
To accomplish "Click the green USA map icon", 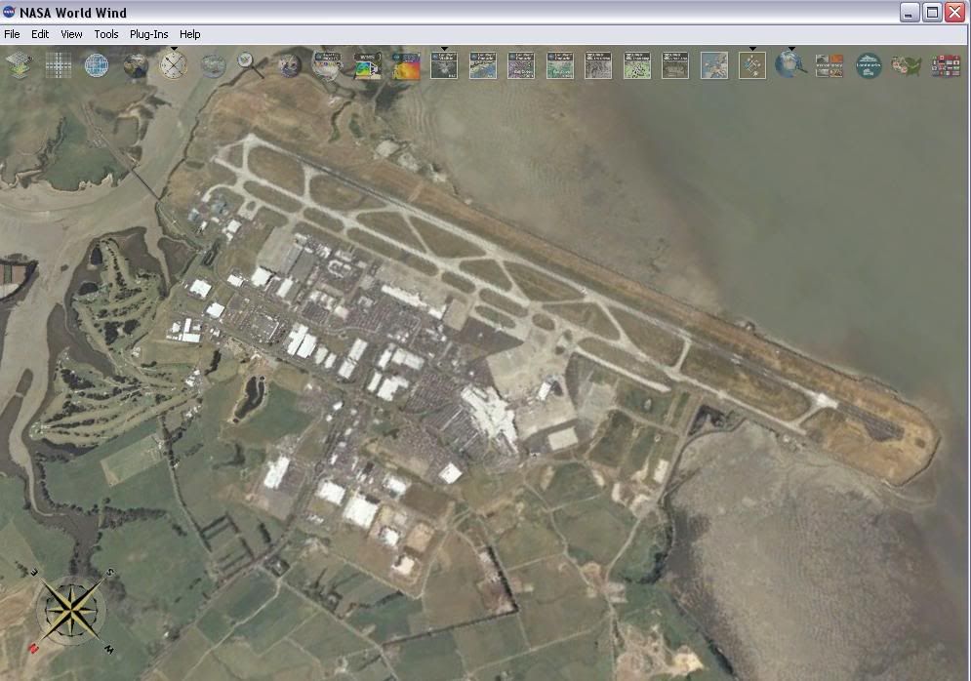I will click(x=907, y=65).
